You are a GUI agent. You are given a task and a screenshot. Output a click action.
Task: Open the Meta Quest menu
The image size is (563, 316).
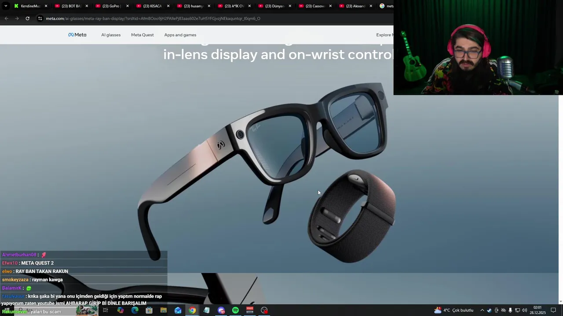click(x=142, y=35)
